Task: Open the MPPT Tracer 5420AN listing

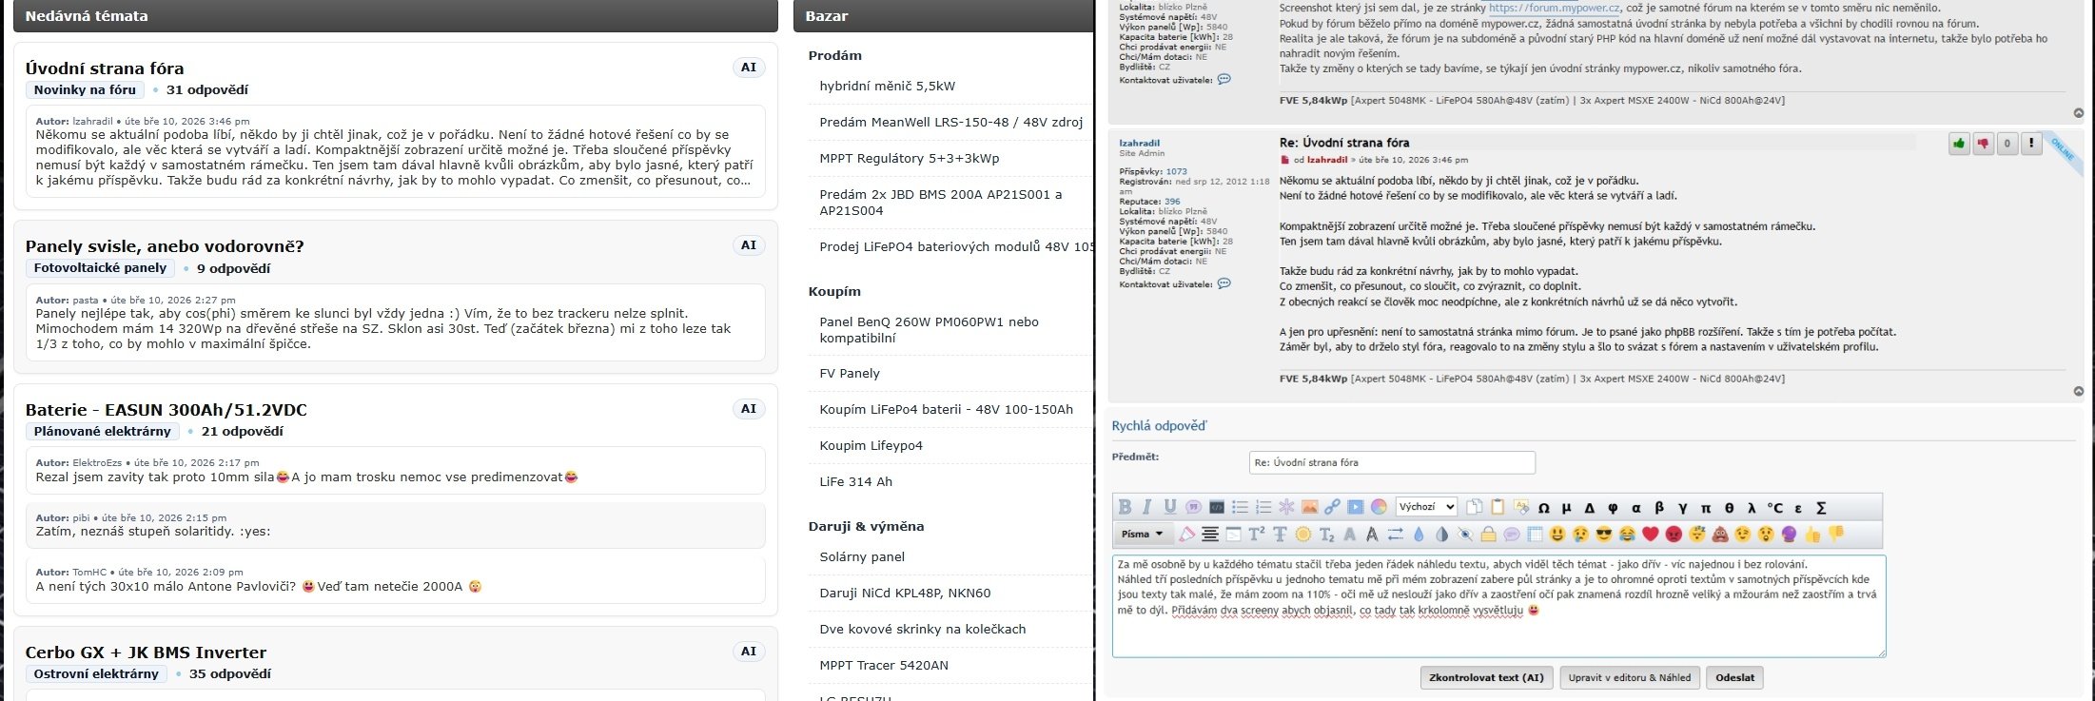Action: [x=884, y=665]
